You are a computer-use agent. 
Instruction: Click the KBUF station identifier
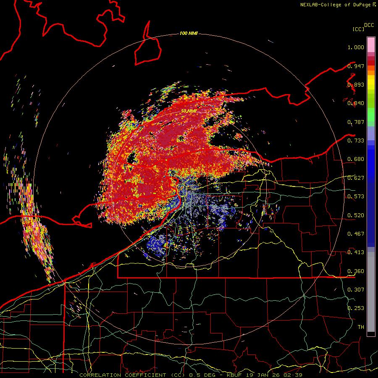(x=234, y=375)
